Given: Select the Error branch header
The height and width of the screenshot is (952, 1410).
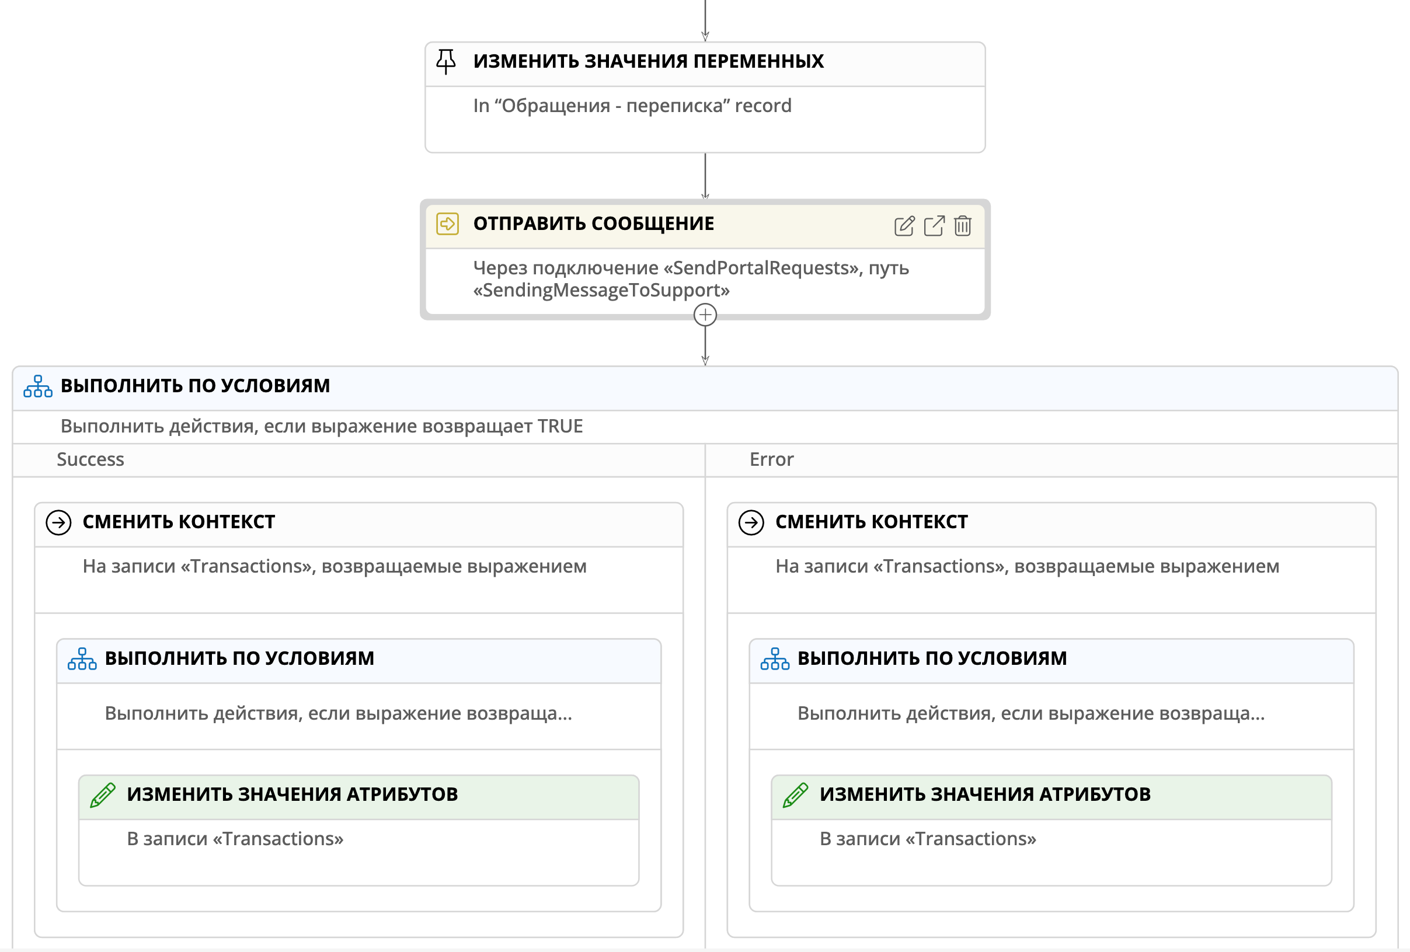Looking at the screenshot, I should pyautogui.click(x=771, y=459).
